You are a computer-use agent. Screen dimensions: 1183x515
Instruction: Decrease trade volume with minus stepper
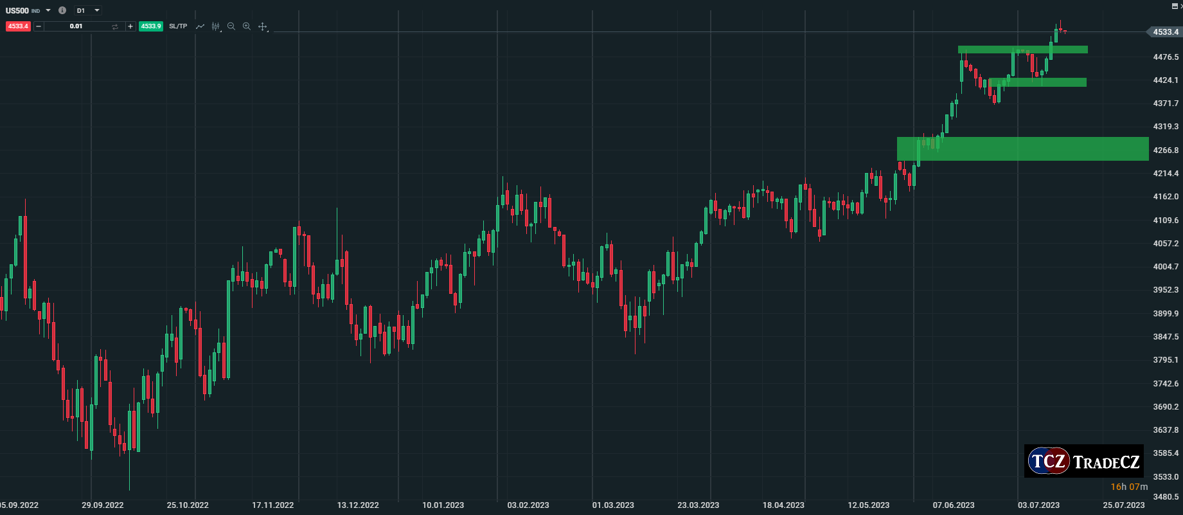point(39,26)
